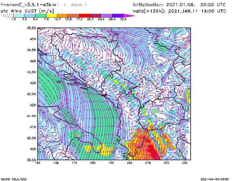Select the light purple 24.4–28.4 legend swatch
235x181 pixels.
click(x=107, y=16)
